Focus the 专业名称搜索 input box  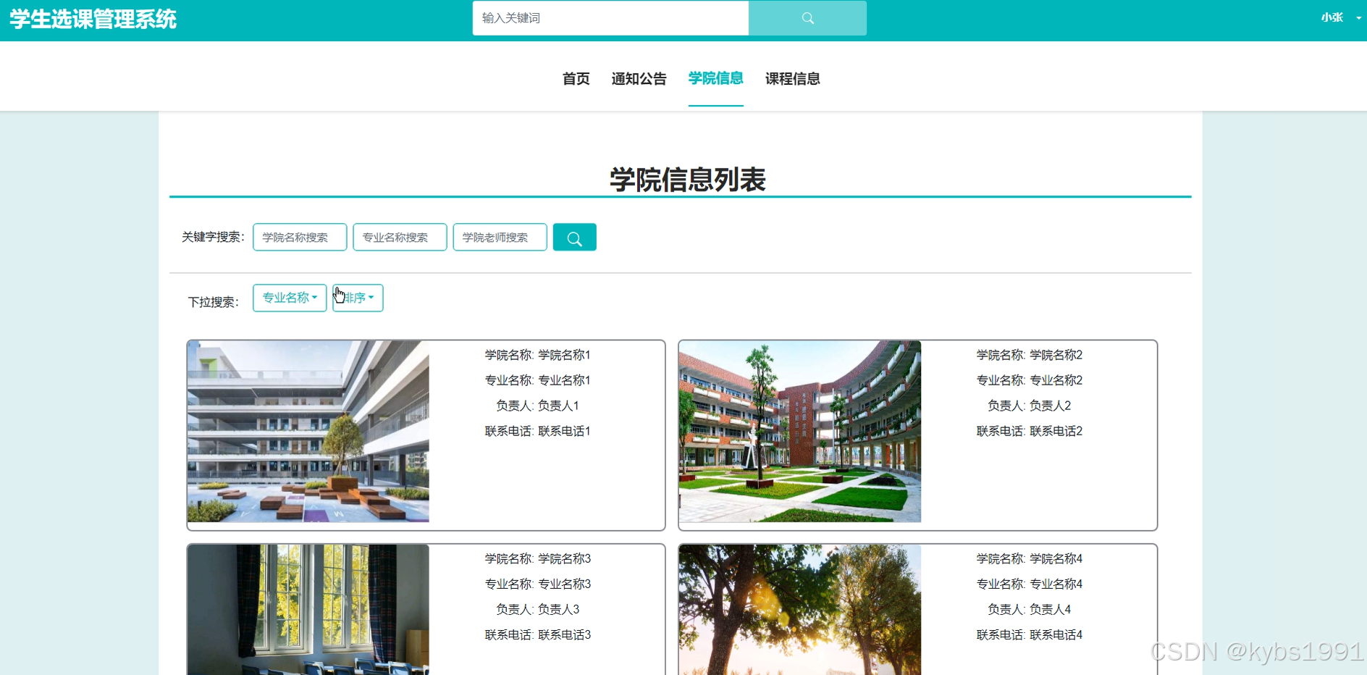[400, 238]
